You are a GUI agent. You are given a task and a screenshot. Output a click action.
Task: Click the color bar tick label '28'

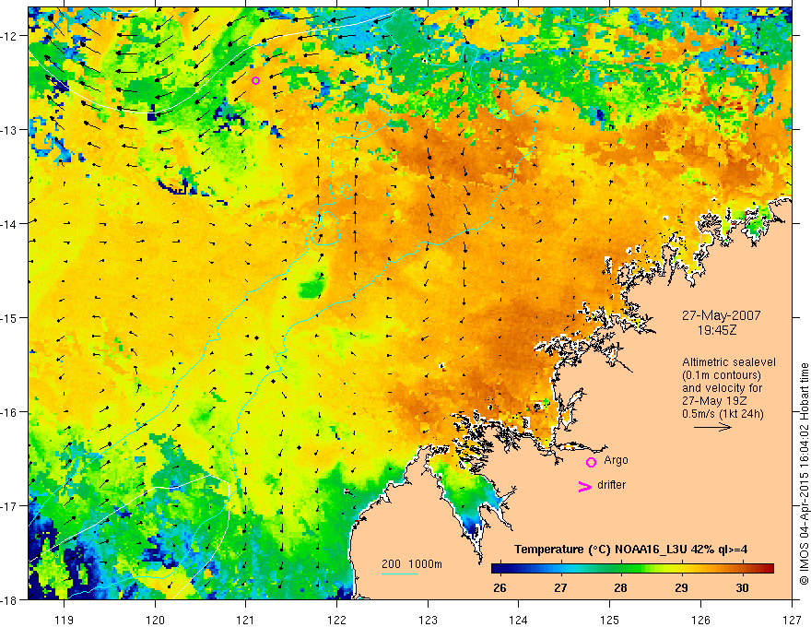click(620, 587)
